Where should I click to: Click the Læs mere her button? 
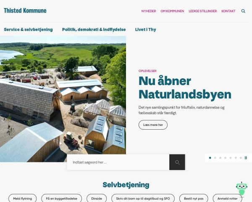click(153, 125)
